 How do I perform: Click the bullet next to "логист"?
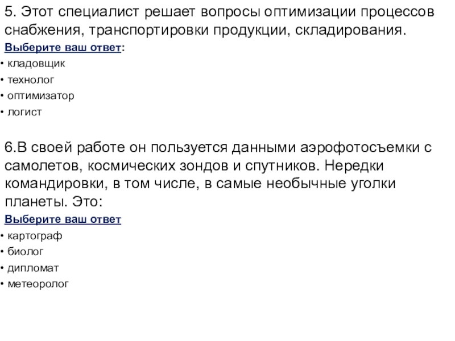[x=2, y=113]
